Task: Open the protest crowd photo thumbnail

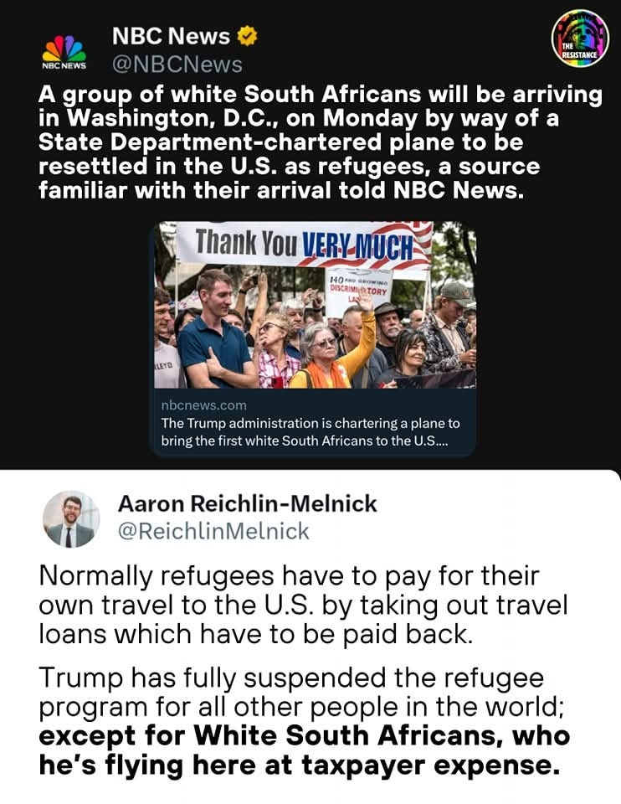Action: (x=316, y=305)
